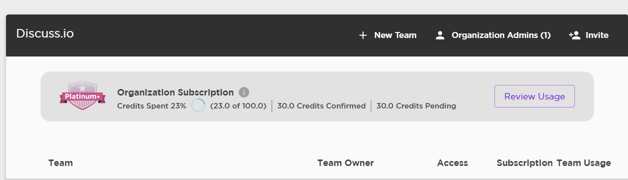The image size is (628, 180).
Task: Sort by the Team column header
Action: pyautogui.click(x=61, y=163)
